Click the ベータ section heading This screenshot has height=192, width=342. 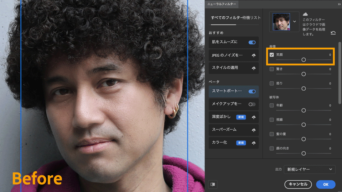tap(214, 82)
